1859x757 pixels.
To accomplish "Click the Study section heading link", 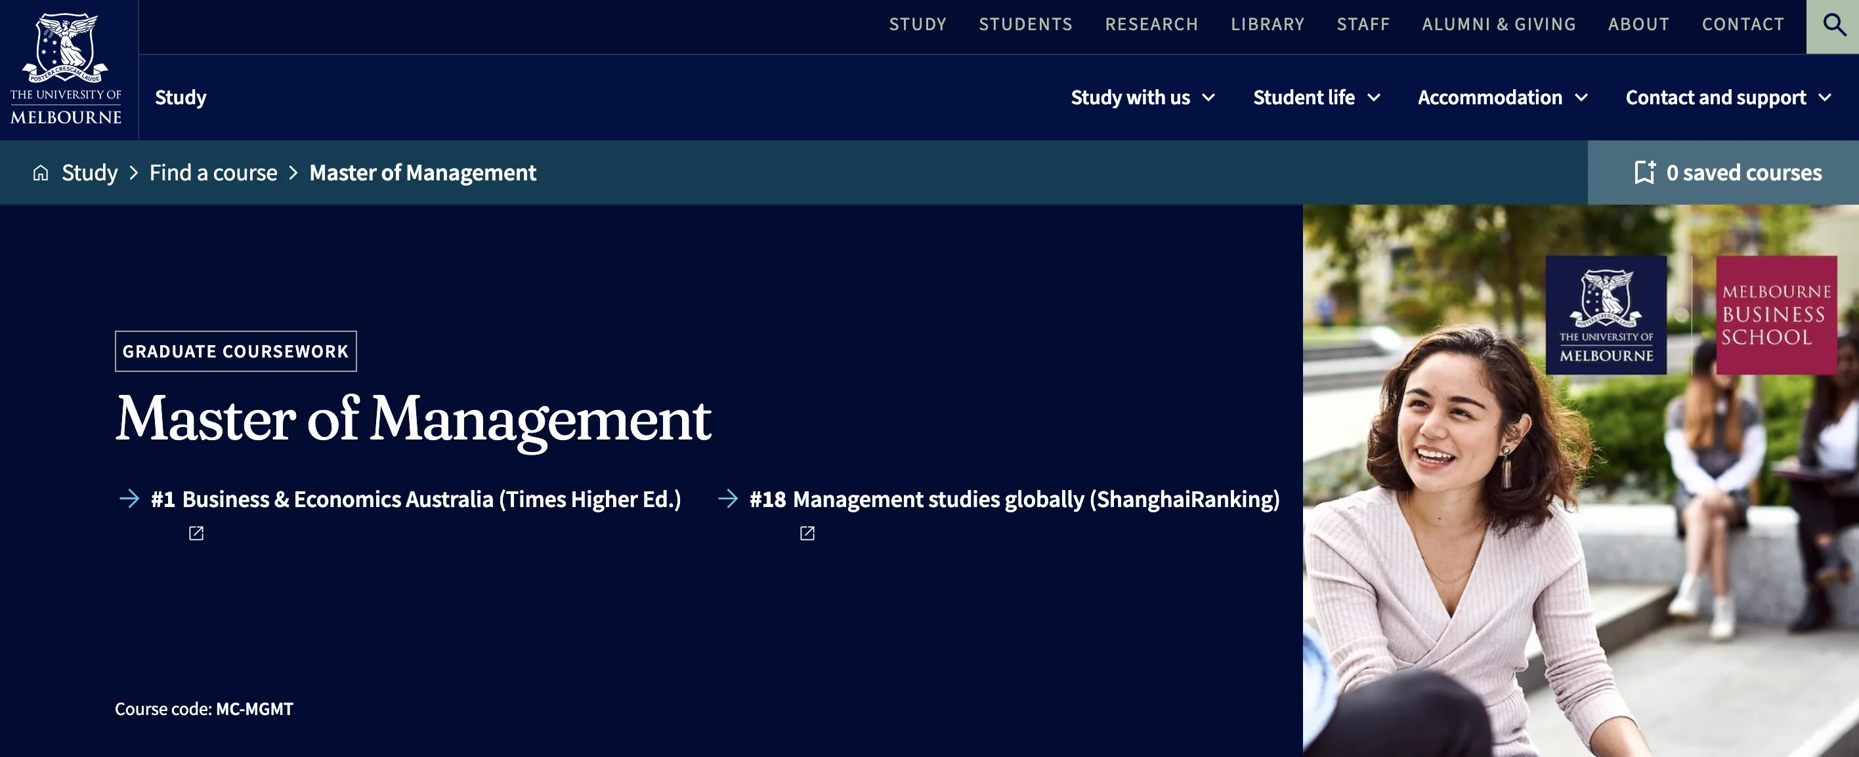I will point(181,98).
